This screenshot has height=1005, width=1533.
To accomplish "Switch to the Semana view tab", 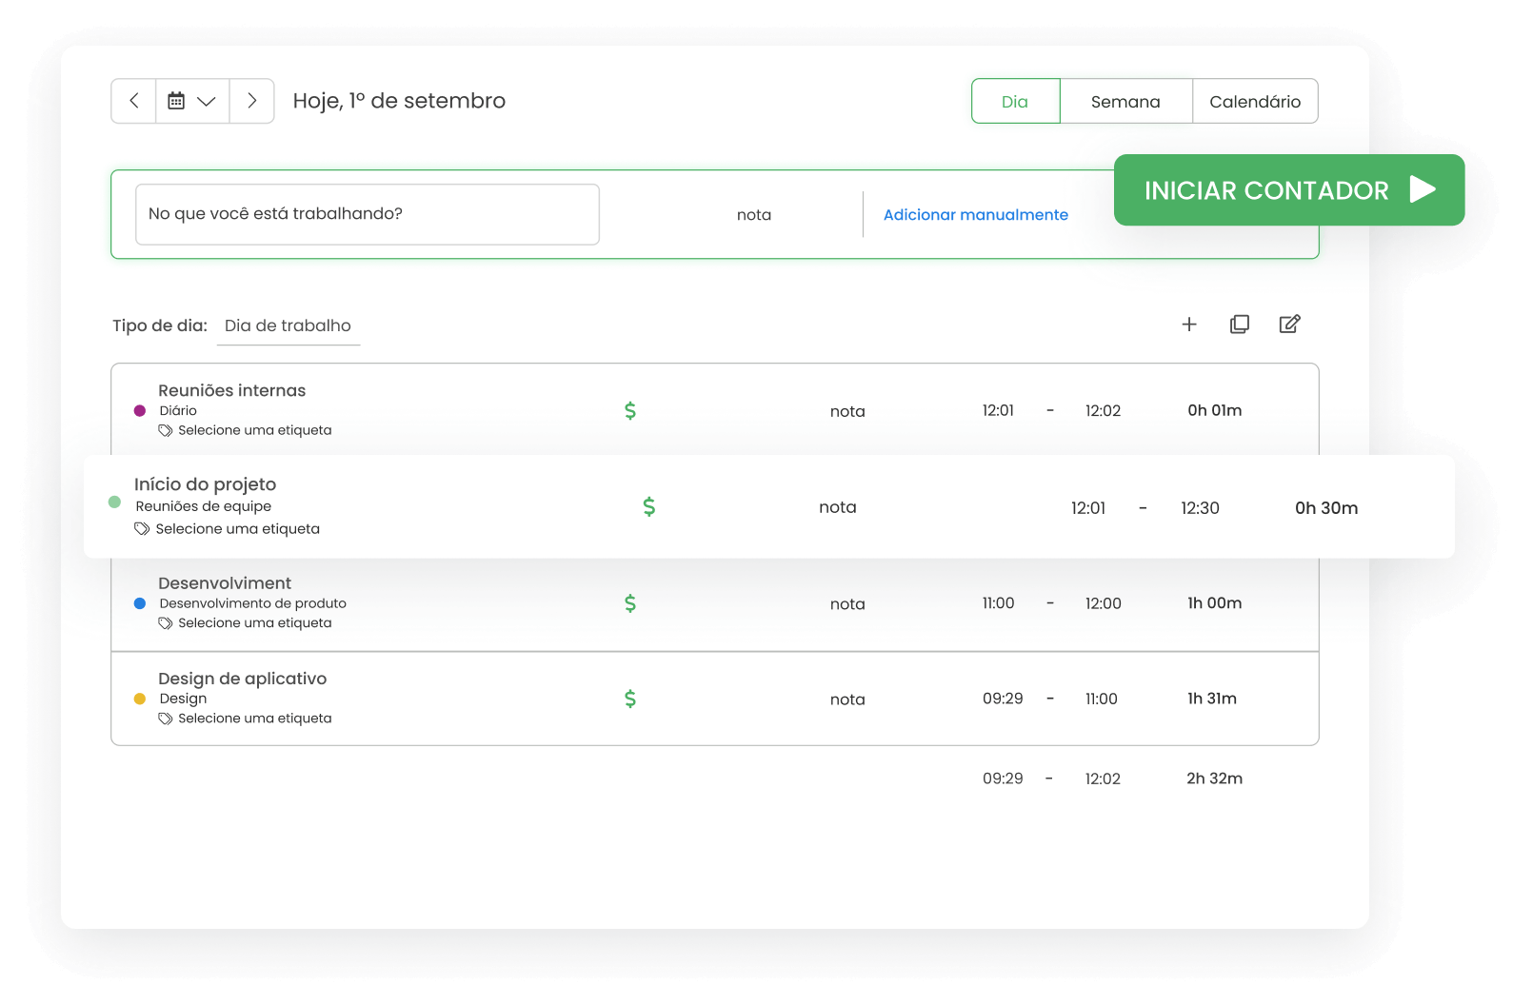I will pyautogui.click(x=1125, y=102).
